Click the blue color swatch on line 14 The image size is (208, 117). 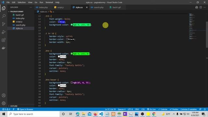(59, 22)
